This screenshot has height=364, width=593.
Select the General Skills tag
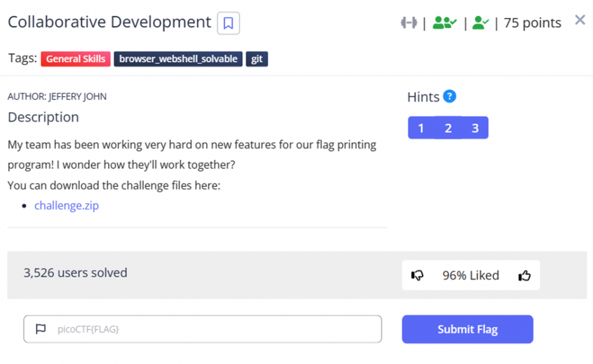pyautogui.click(x=75, y=58)
